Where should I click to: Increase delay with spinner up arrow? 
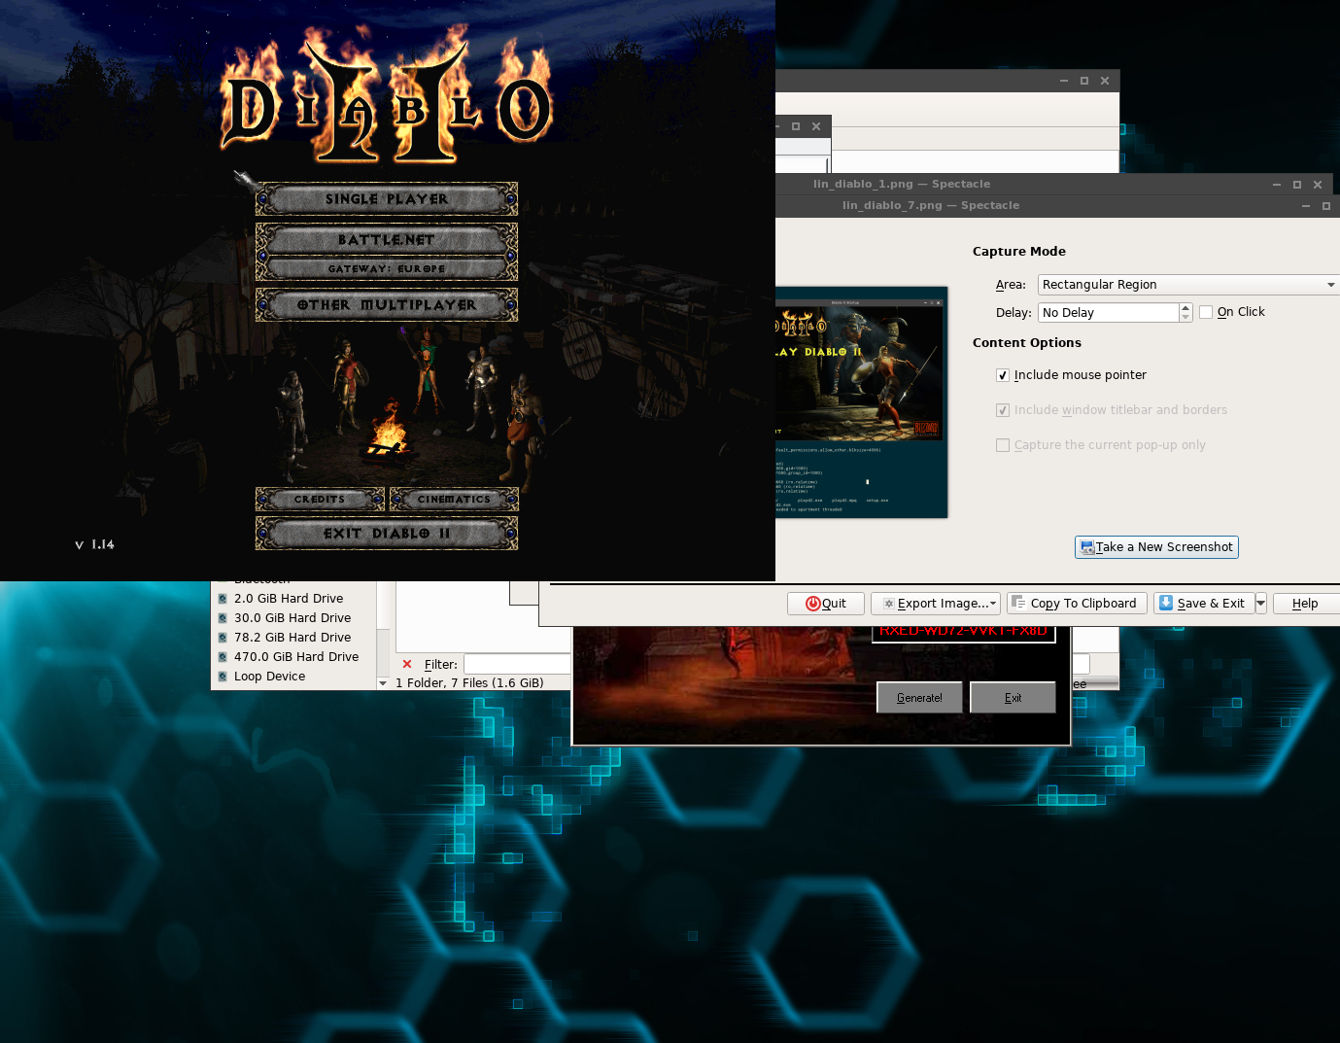pyautogui.click(x=1185, y=307)
